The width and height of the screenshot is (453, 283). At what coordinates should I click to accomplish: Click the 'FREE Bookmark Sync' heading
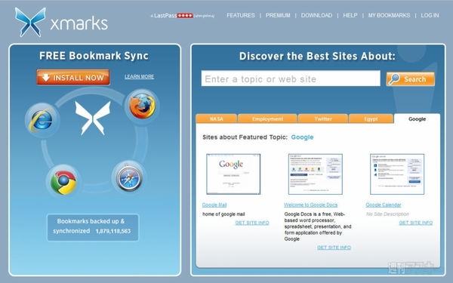[94, 56]
